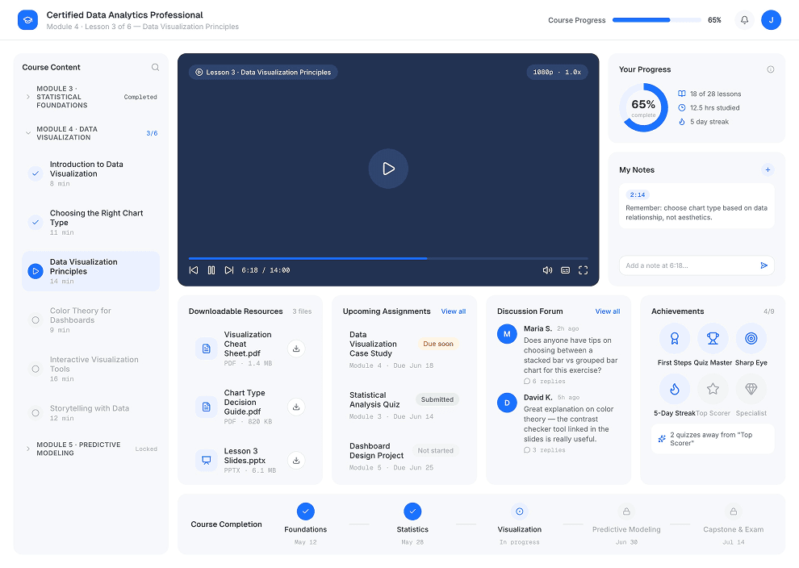This screenshot has width=799, height=568.
Task: Go to Visualization in-progress milestone
Action: click(x=519, y=511)
